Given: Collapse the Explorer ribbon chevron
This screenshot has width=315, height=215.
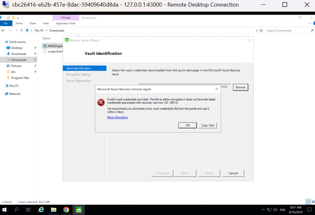Looking at the screenshot, I should click(310, 23).
